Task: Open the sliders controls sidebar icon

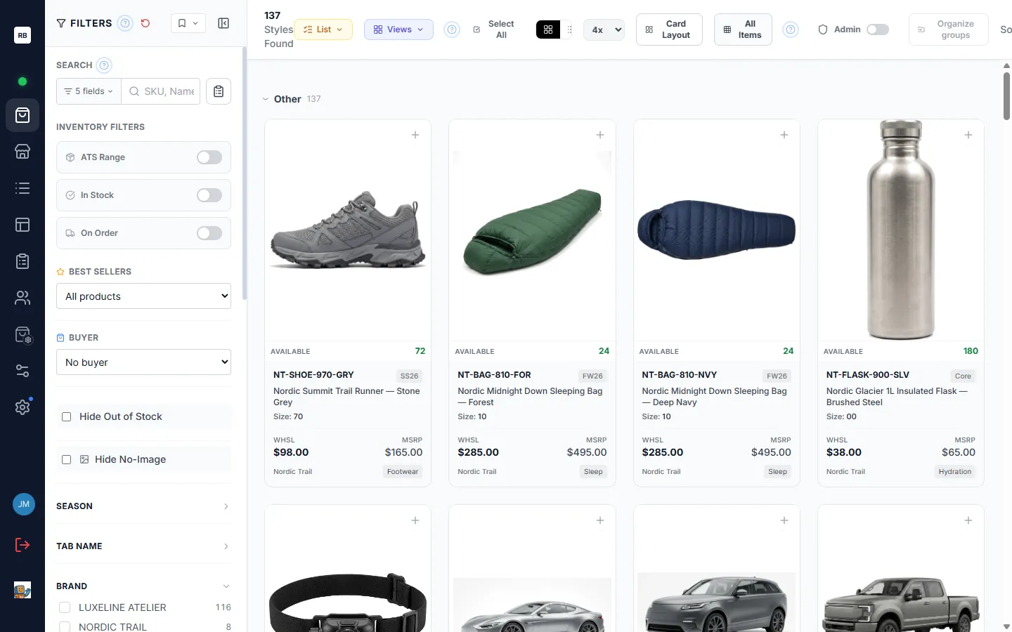Action: 22,371
